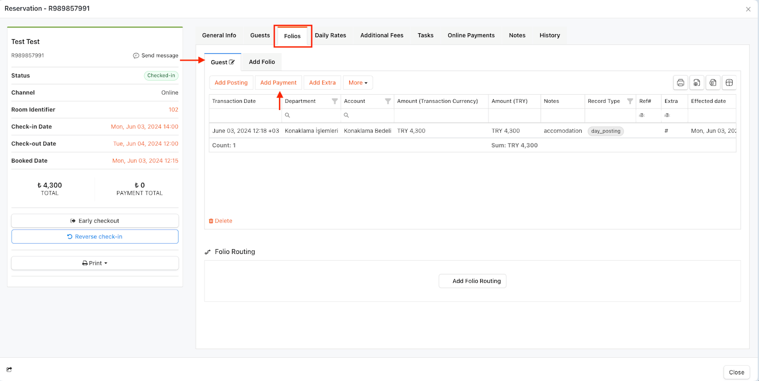Click the Excel export file icon

[713, 83]
